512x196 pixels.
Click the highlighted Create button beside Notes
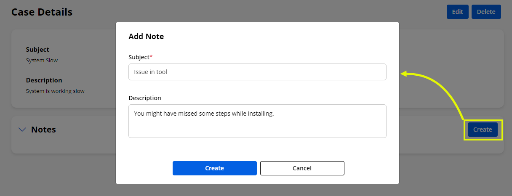pyautogui.click(x=483, y=130)
